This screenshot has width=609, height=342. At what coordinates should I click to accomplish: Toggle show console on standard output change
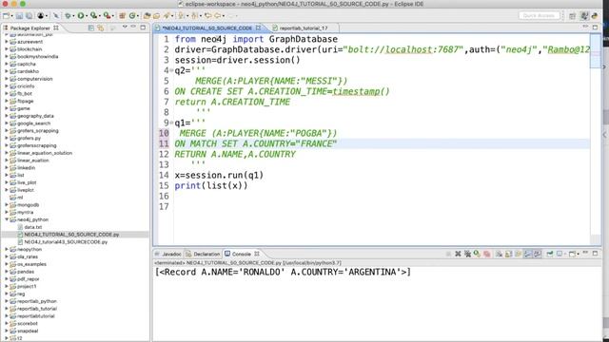527,254
